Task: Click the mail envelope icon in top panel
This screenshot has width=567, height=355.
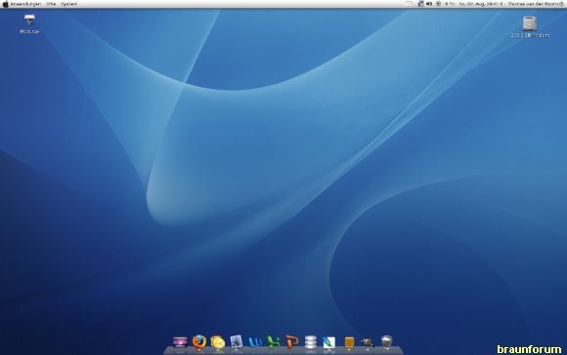Action: click(409, 4)
